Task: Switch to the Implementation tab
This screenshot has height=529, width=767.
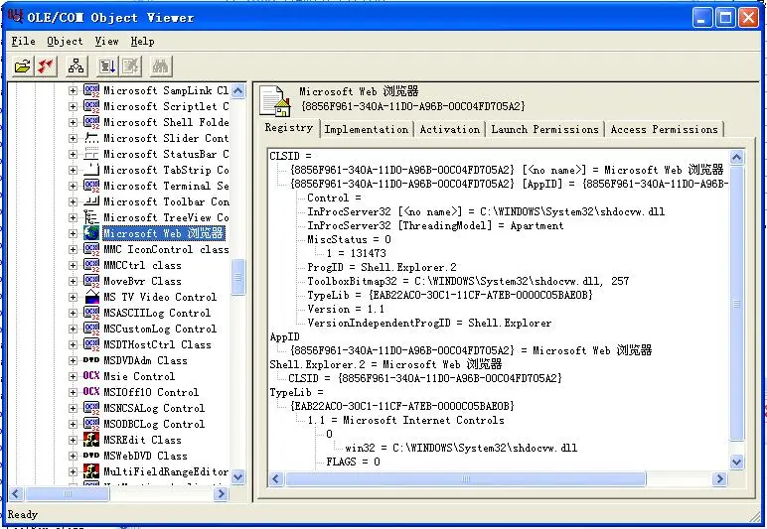Action: [x=367, y=129]
